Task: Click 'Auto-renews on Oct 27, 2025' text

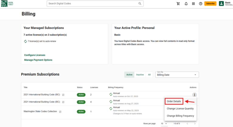Action: pyautogui.click(x=126, y=97)
